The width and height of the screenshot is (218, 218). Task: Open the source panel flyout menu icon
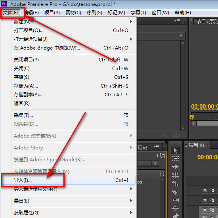177,21
